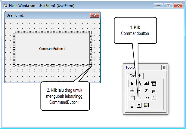This screenshot has height=129, width=186.
Task: Select the ListBox control tool
Action: (132, 91)
